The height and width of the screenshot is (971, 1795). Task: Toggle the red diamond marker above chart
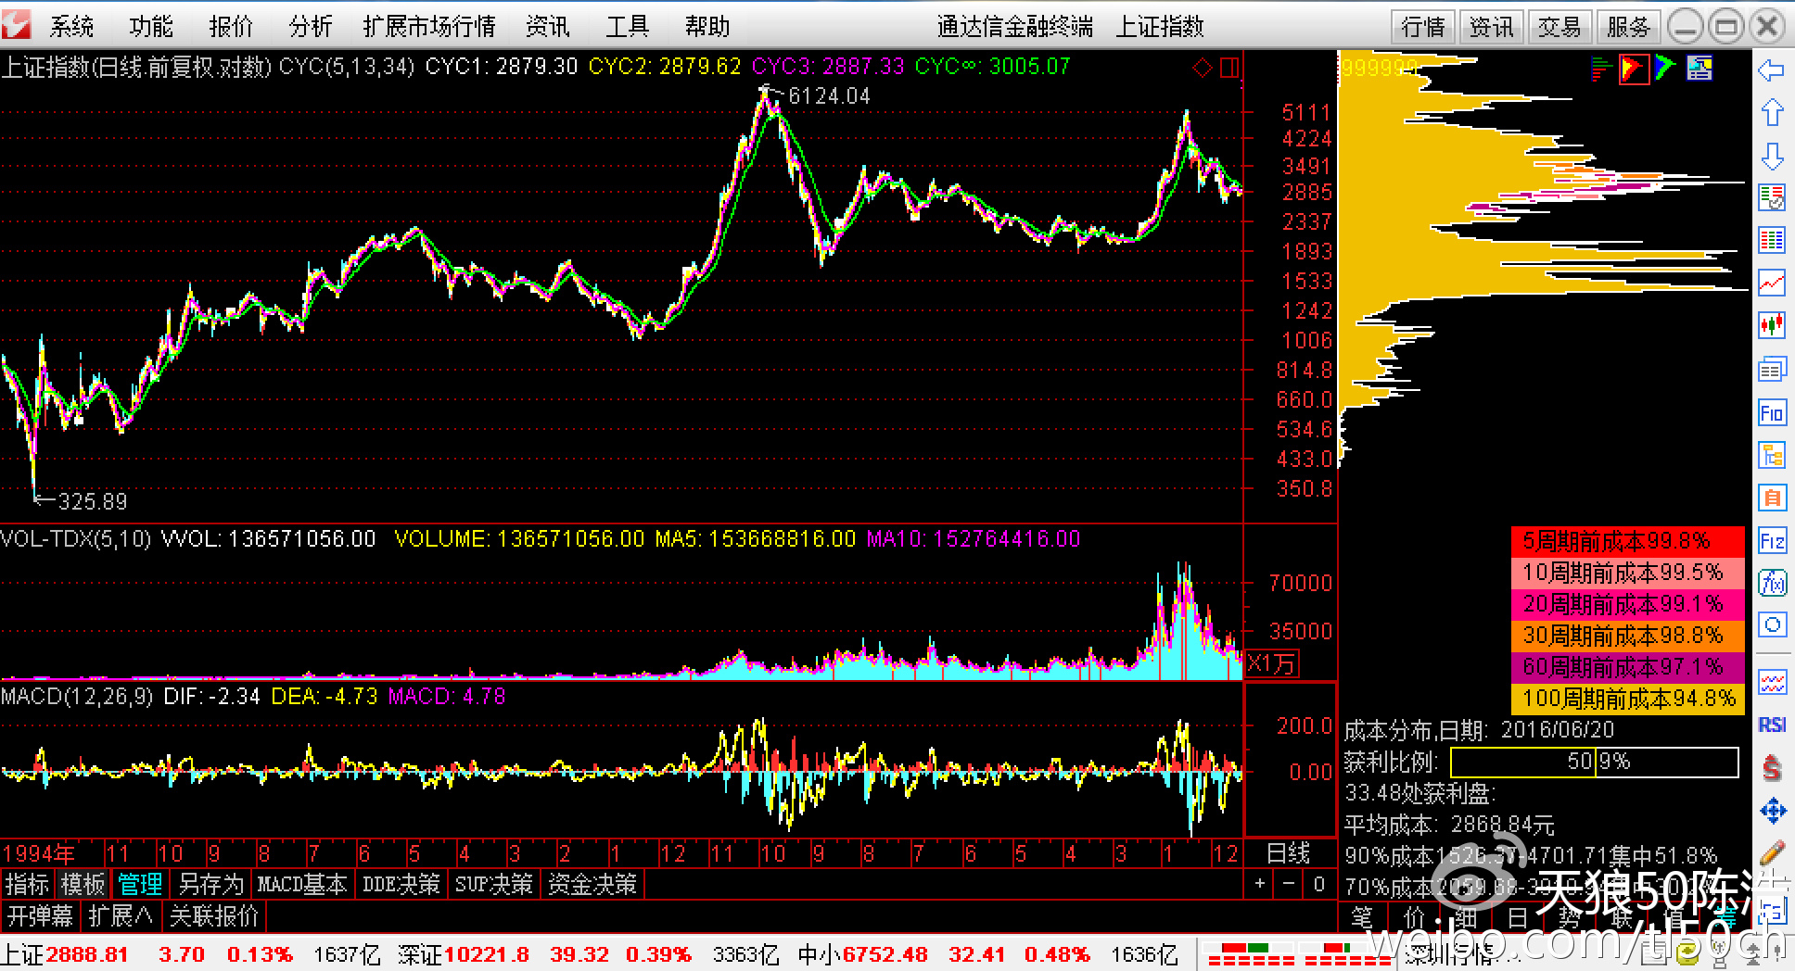coord(1203,68)
